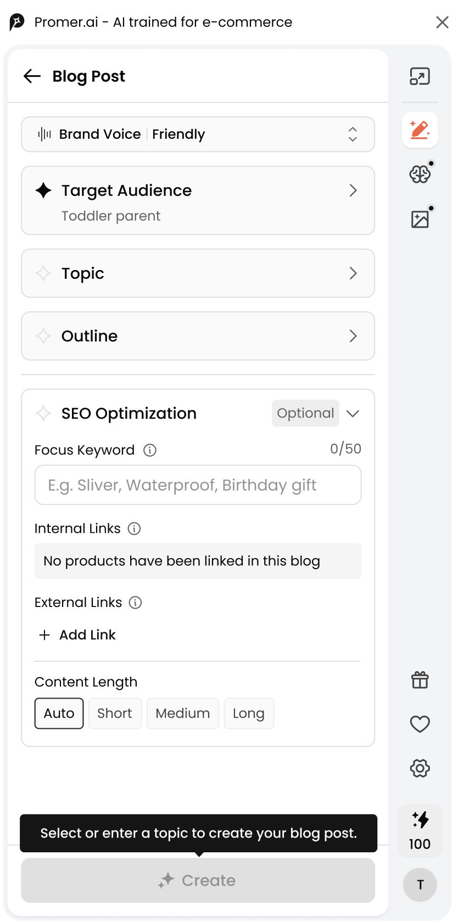Screen dimensions: 458x922
Task: Expand the Target Audience section
Action: [198, 201]
